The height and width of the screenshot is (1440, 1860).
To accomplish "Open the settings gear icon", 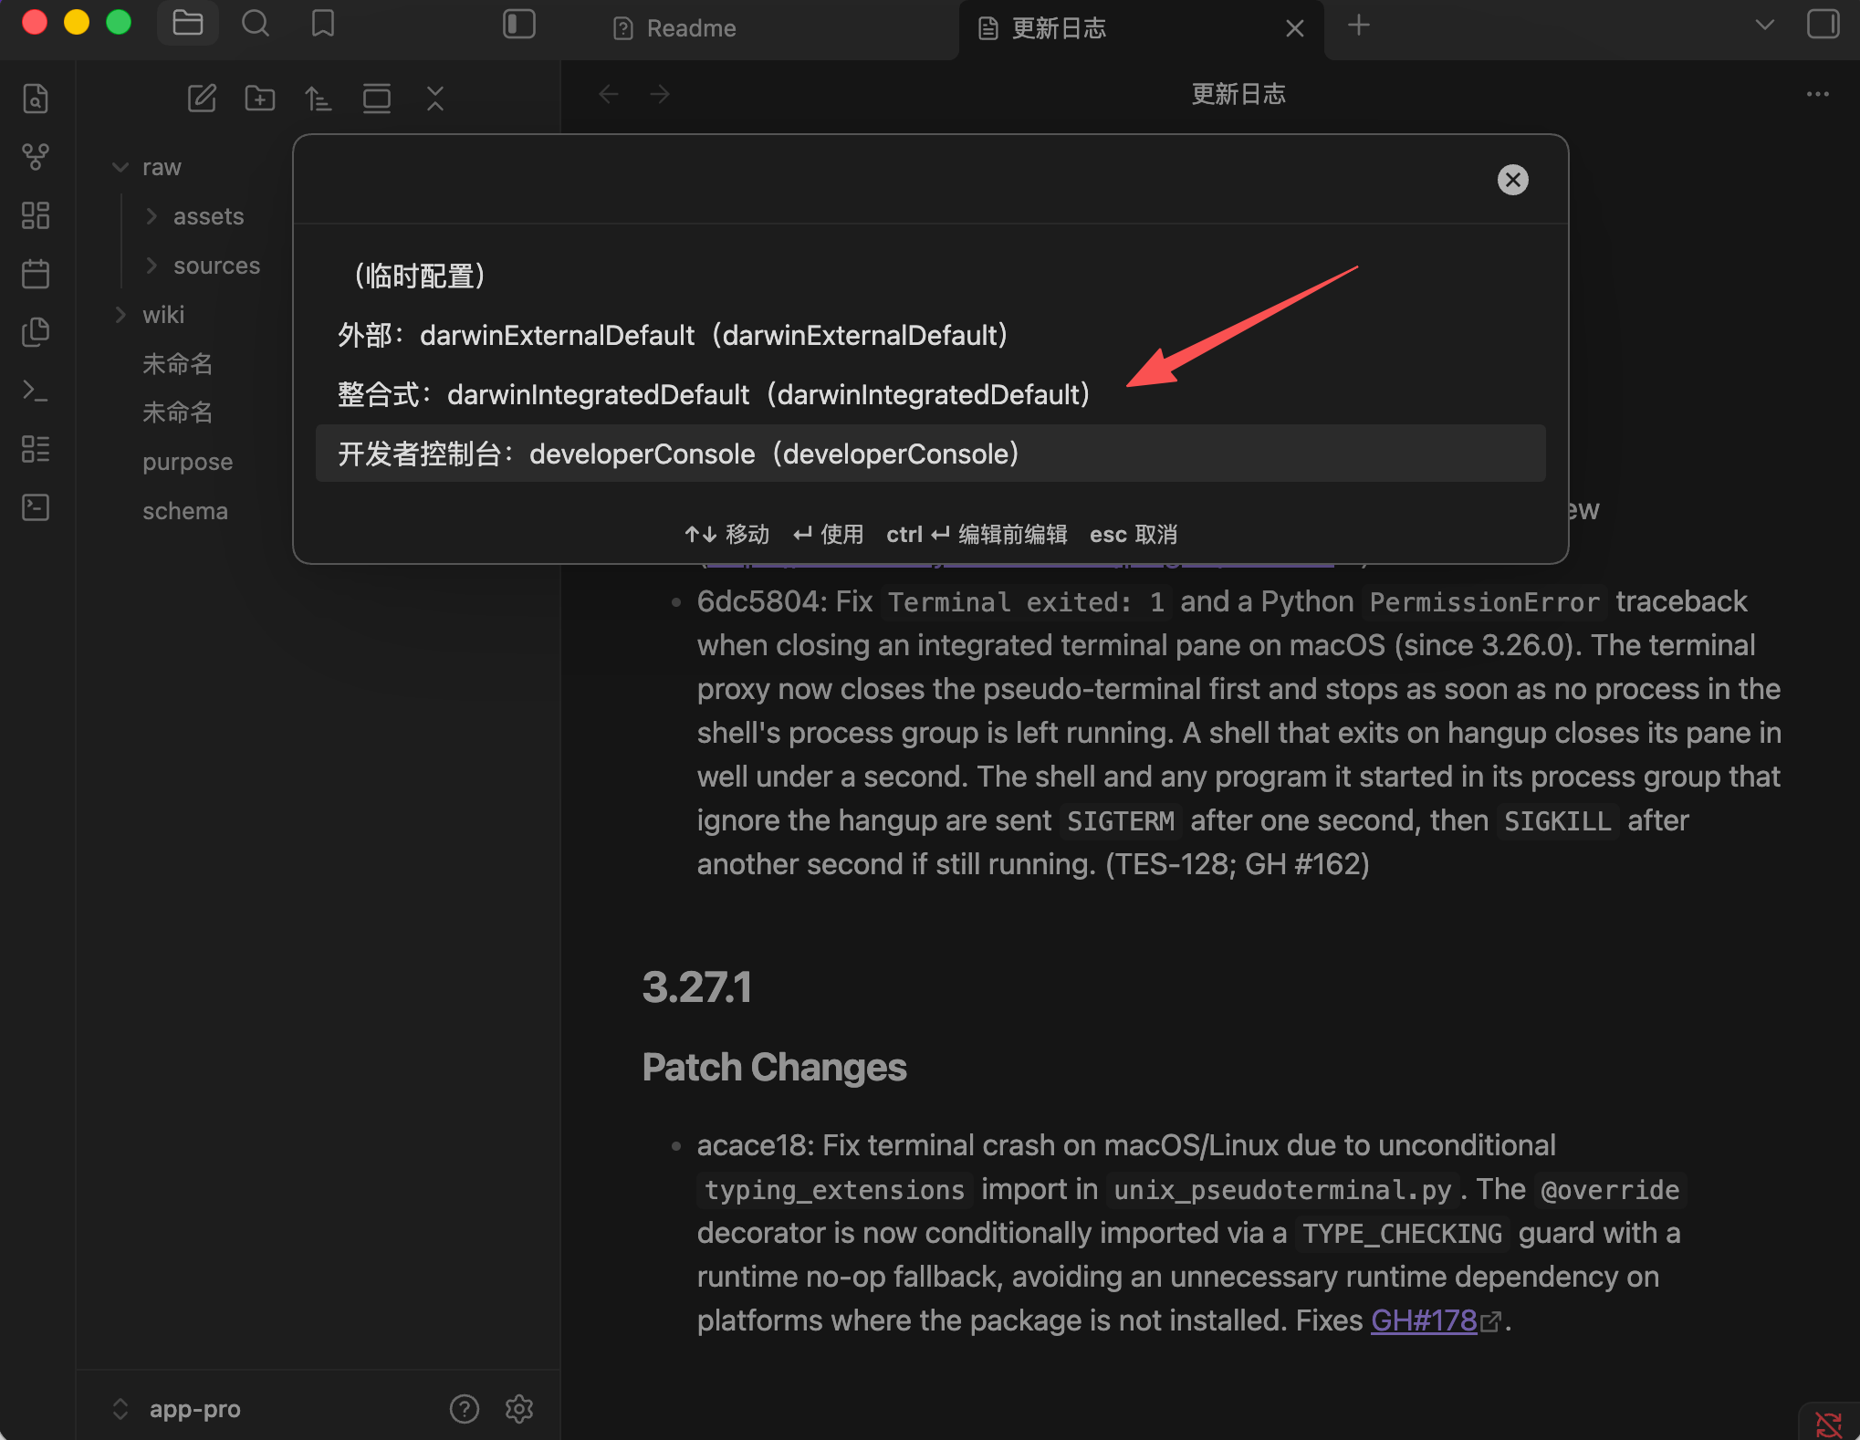I will (x=518, y=1409).
